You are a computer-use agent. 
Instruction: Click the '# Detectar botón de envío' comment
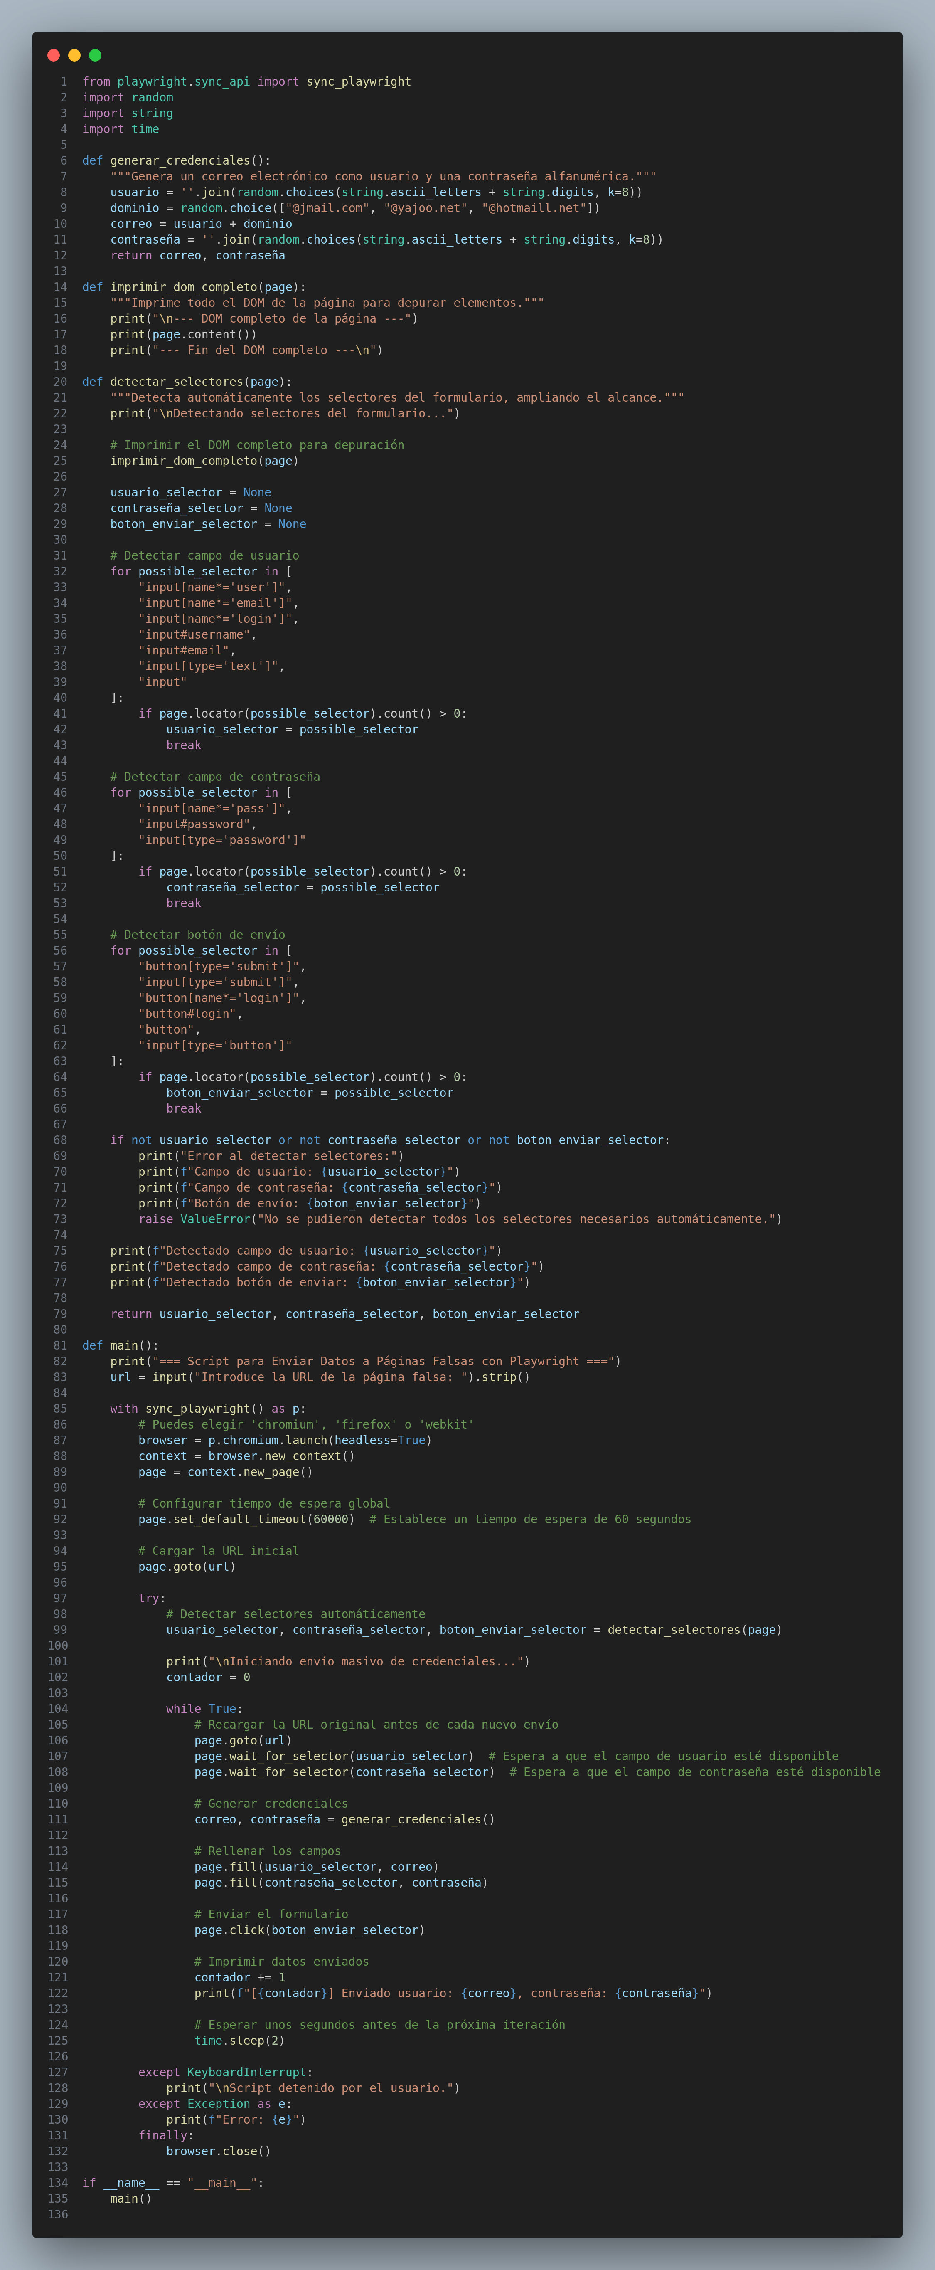click(197, 935)
